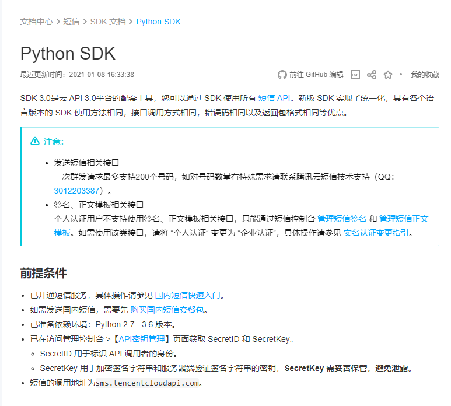Go to 短信 breadcrumb
Viewport: 451px width, 406px height.
point(71,22)
